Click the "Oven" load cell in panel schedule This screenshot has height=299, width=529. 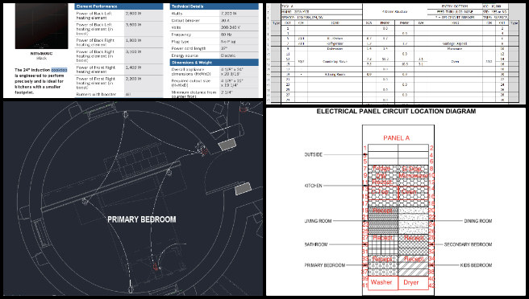tap(455, 62)
